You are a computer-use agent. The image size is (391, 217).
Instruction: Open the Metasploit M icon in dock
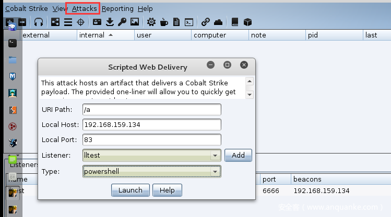coord(13,76)
